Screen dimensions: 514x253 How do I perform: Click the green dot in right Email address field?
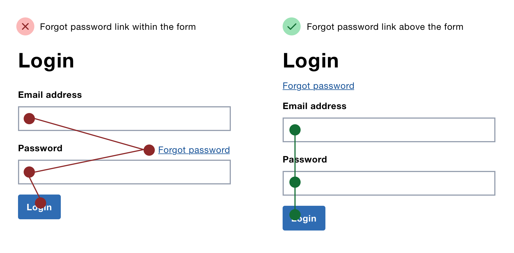tap(295, 130)
